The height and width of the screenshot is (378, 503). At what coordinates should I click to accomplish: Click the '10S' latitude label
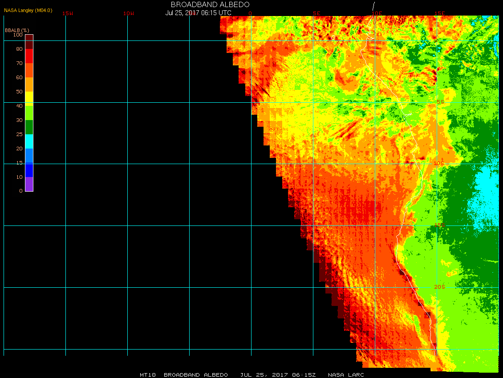coord(439,164)
